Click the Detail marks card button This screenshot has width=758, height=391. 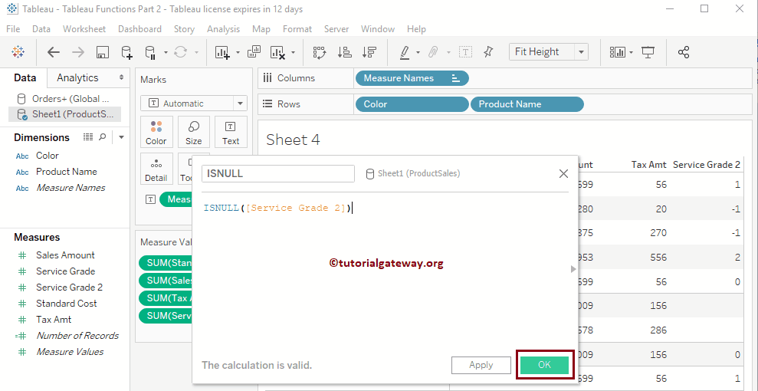coord(156,169)
